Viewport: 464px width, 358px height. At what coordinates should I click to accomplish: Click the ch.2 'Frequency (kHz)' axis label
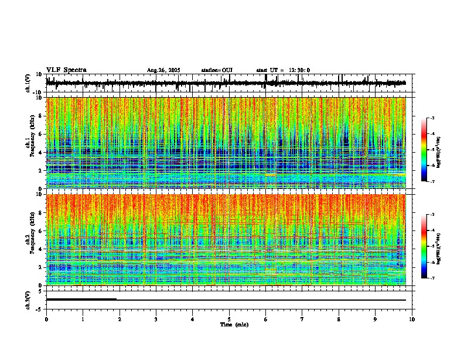32,233
